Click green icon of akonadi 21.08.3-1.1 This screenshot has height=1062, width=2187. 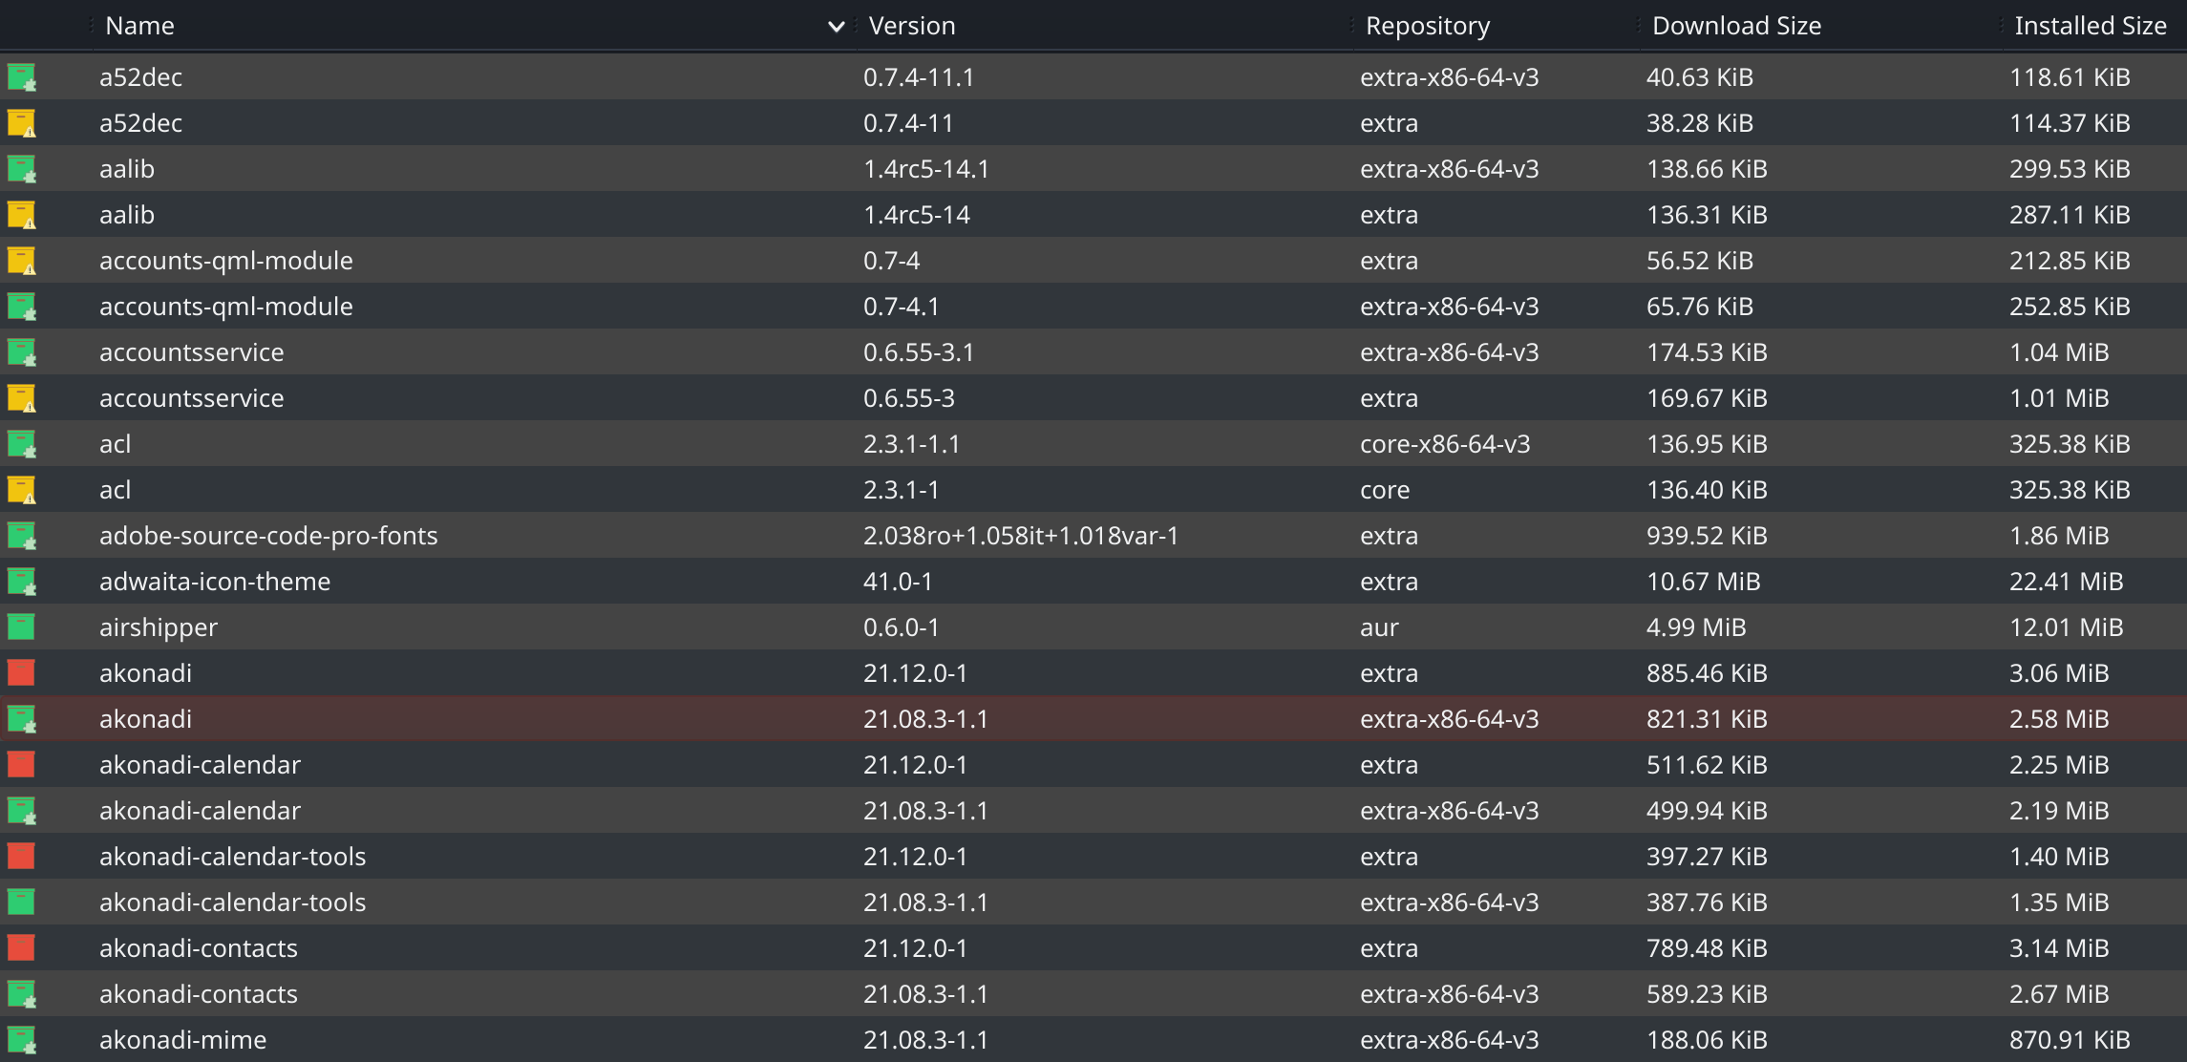point(22,719)
